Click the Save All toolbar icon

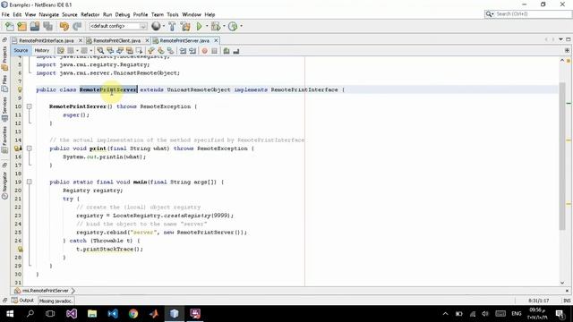(47, 26)
